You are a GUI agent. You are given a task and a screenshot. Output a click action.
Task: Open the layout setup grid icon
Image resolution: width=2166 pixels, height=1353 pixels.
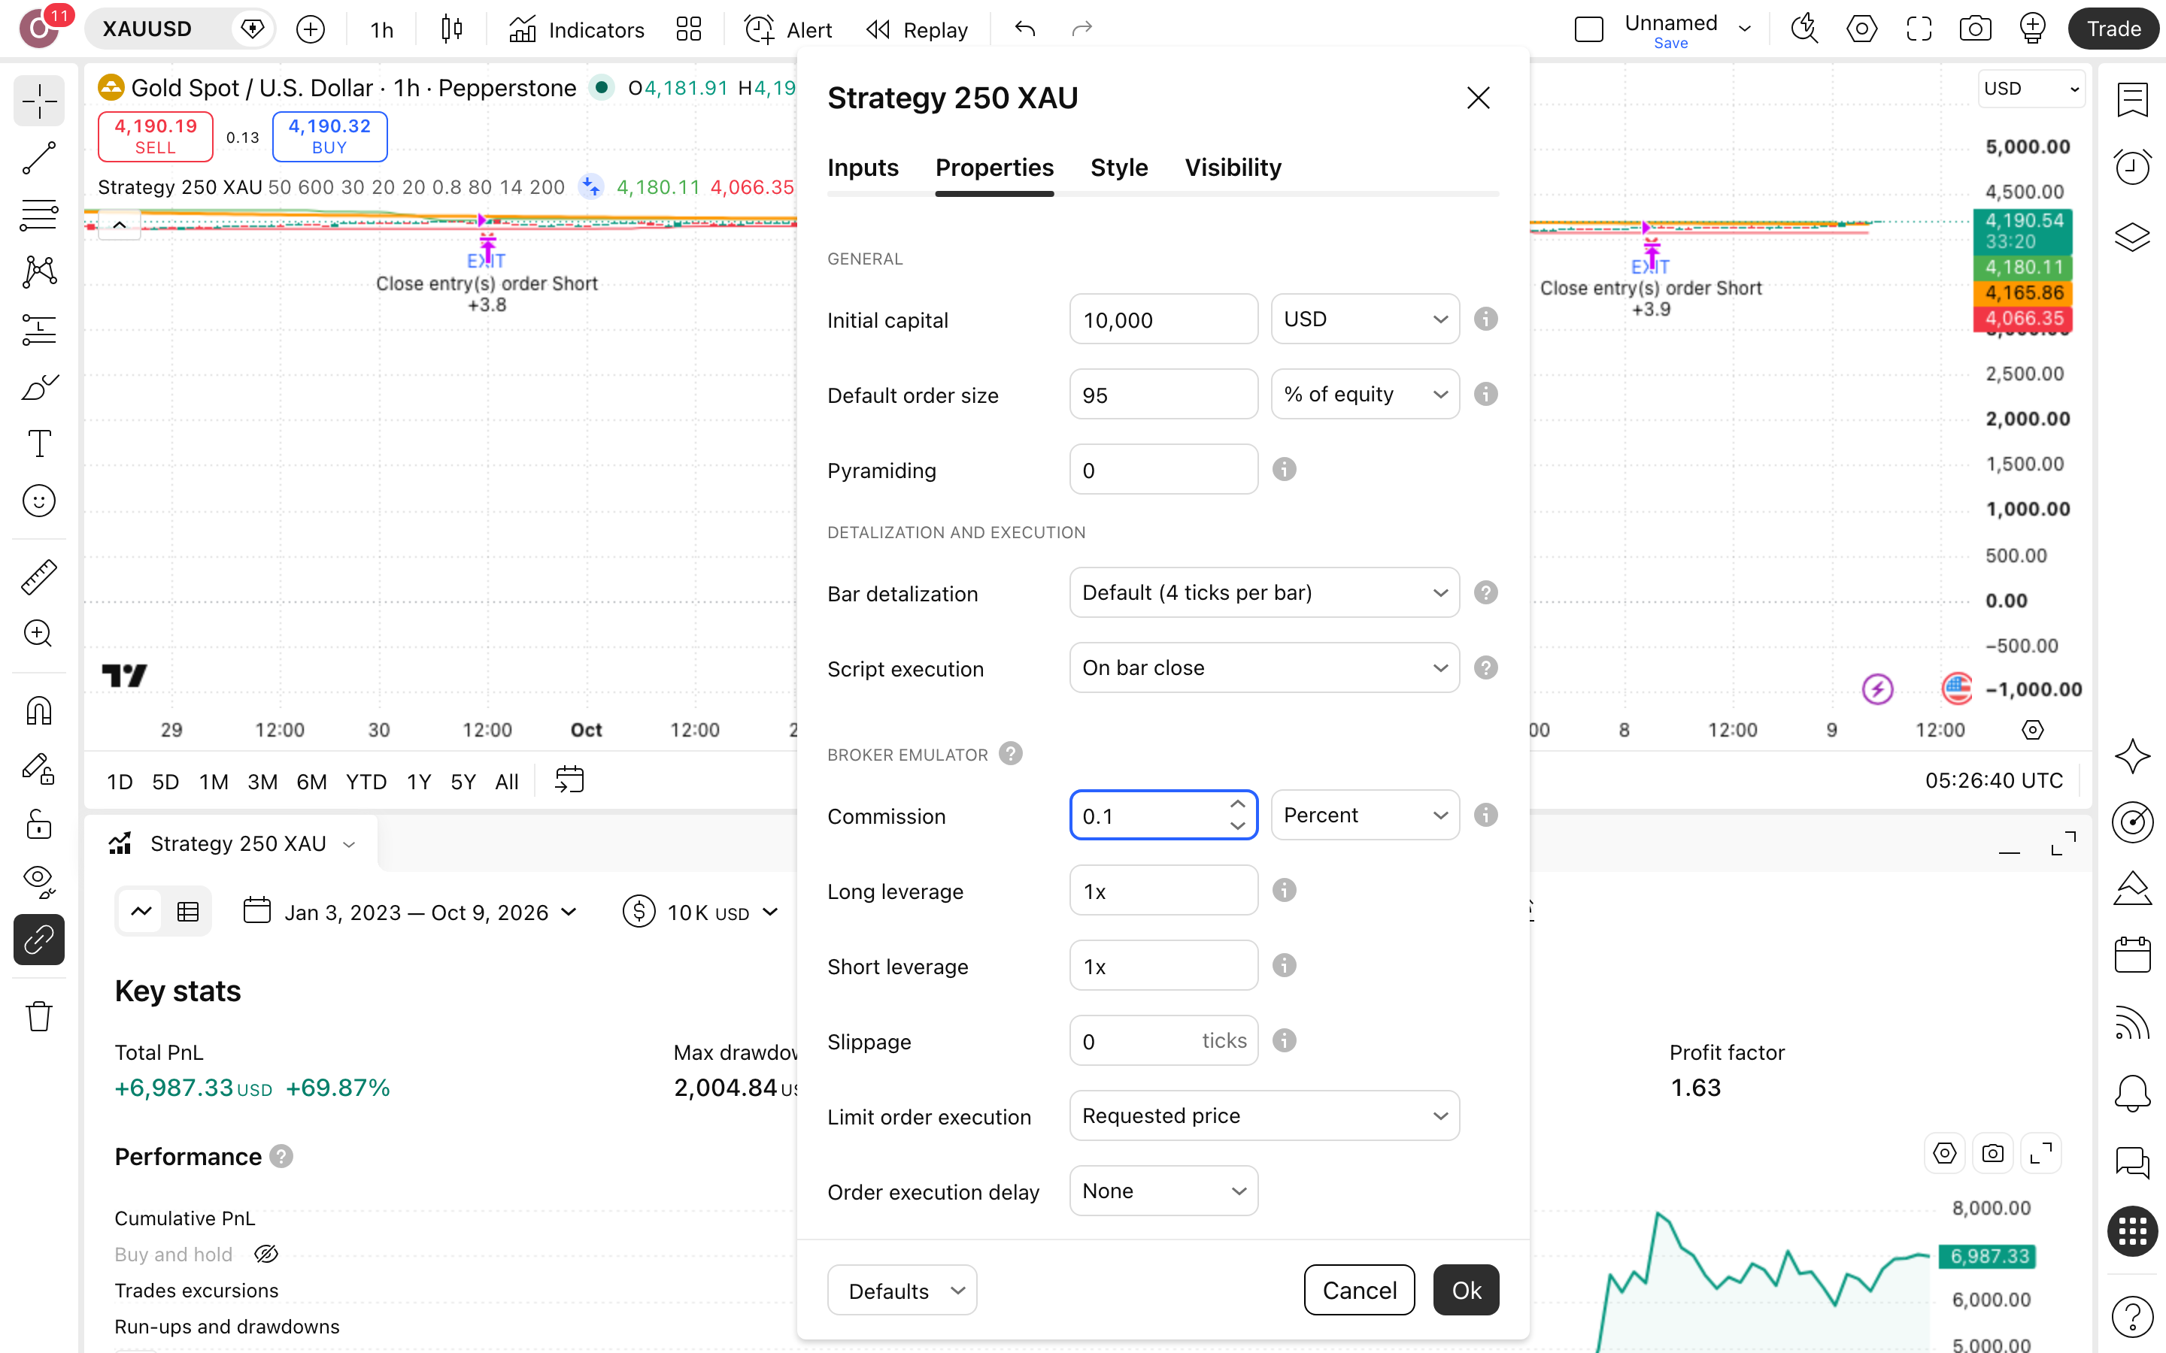coord(688,29)
